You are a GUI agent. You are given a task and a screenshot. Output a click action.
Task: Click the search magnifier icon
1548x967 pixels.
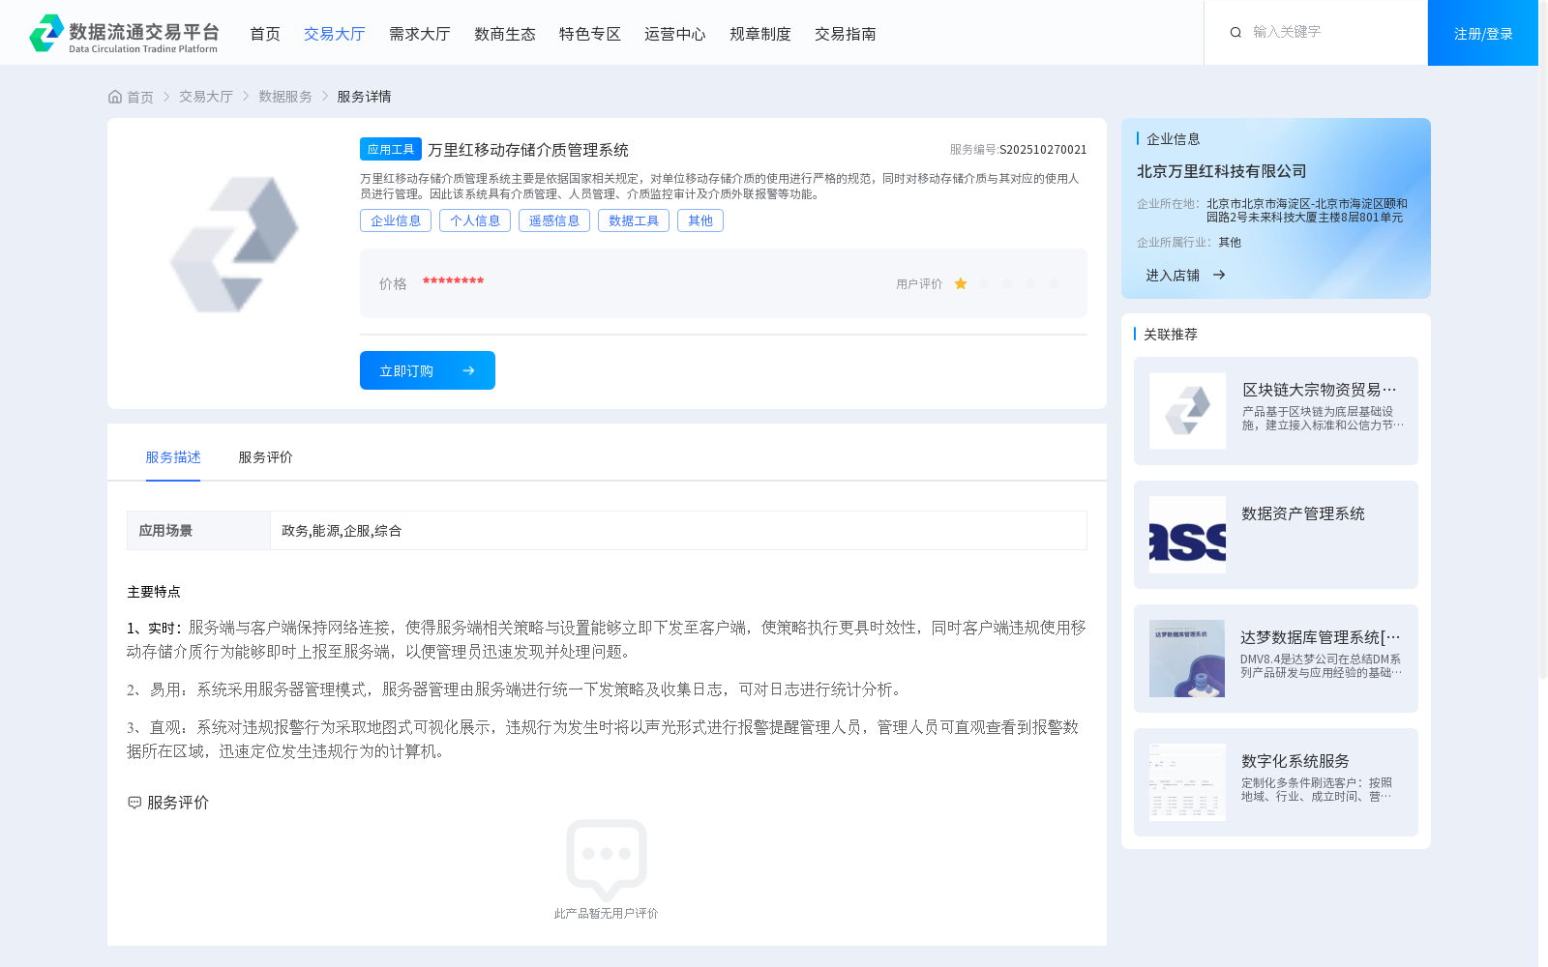pyautogui.click(x=1235, y=33)
